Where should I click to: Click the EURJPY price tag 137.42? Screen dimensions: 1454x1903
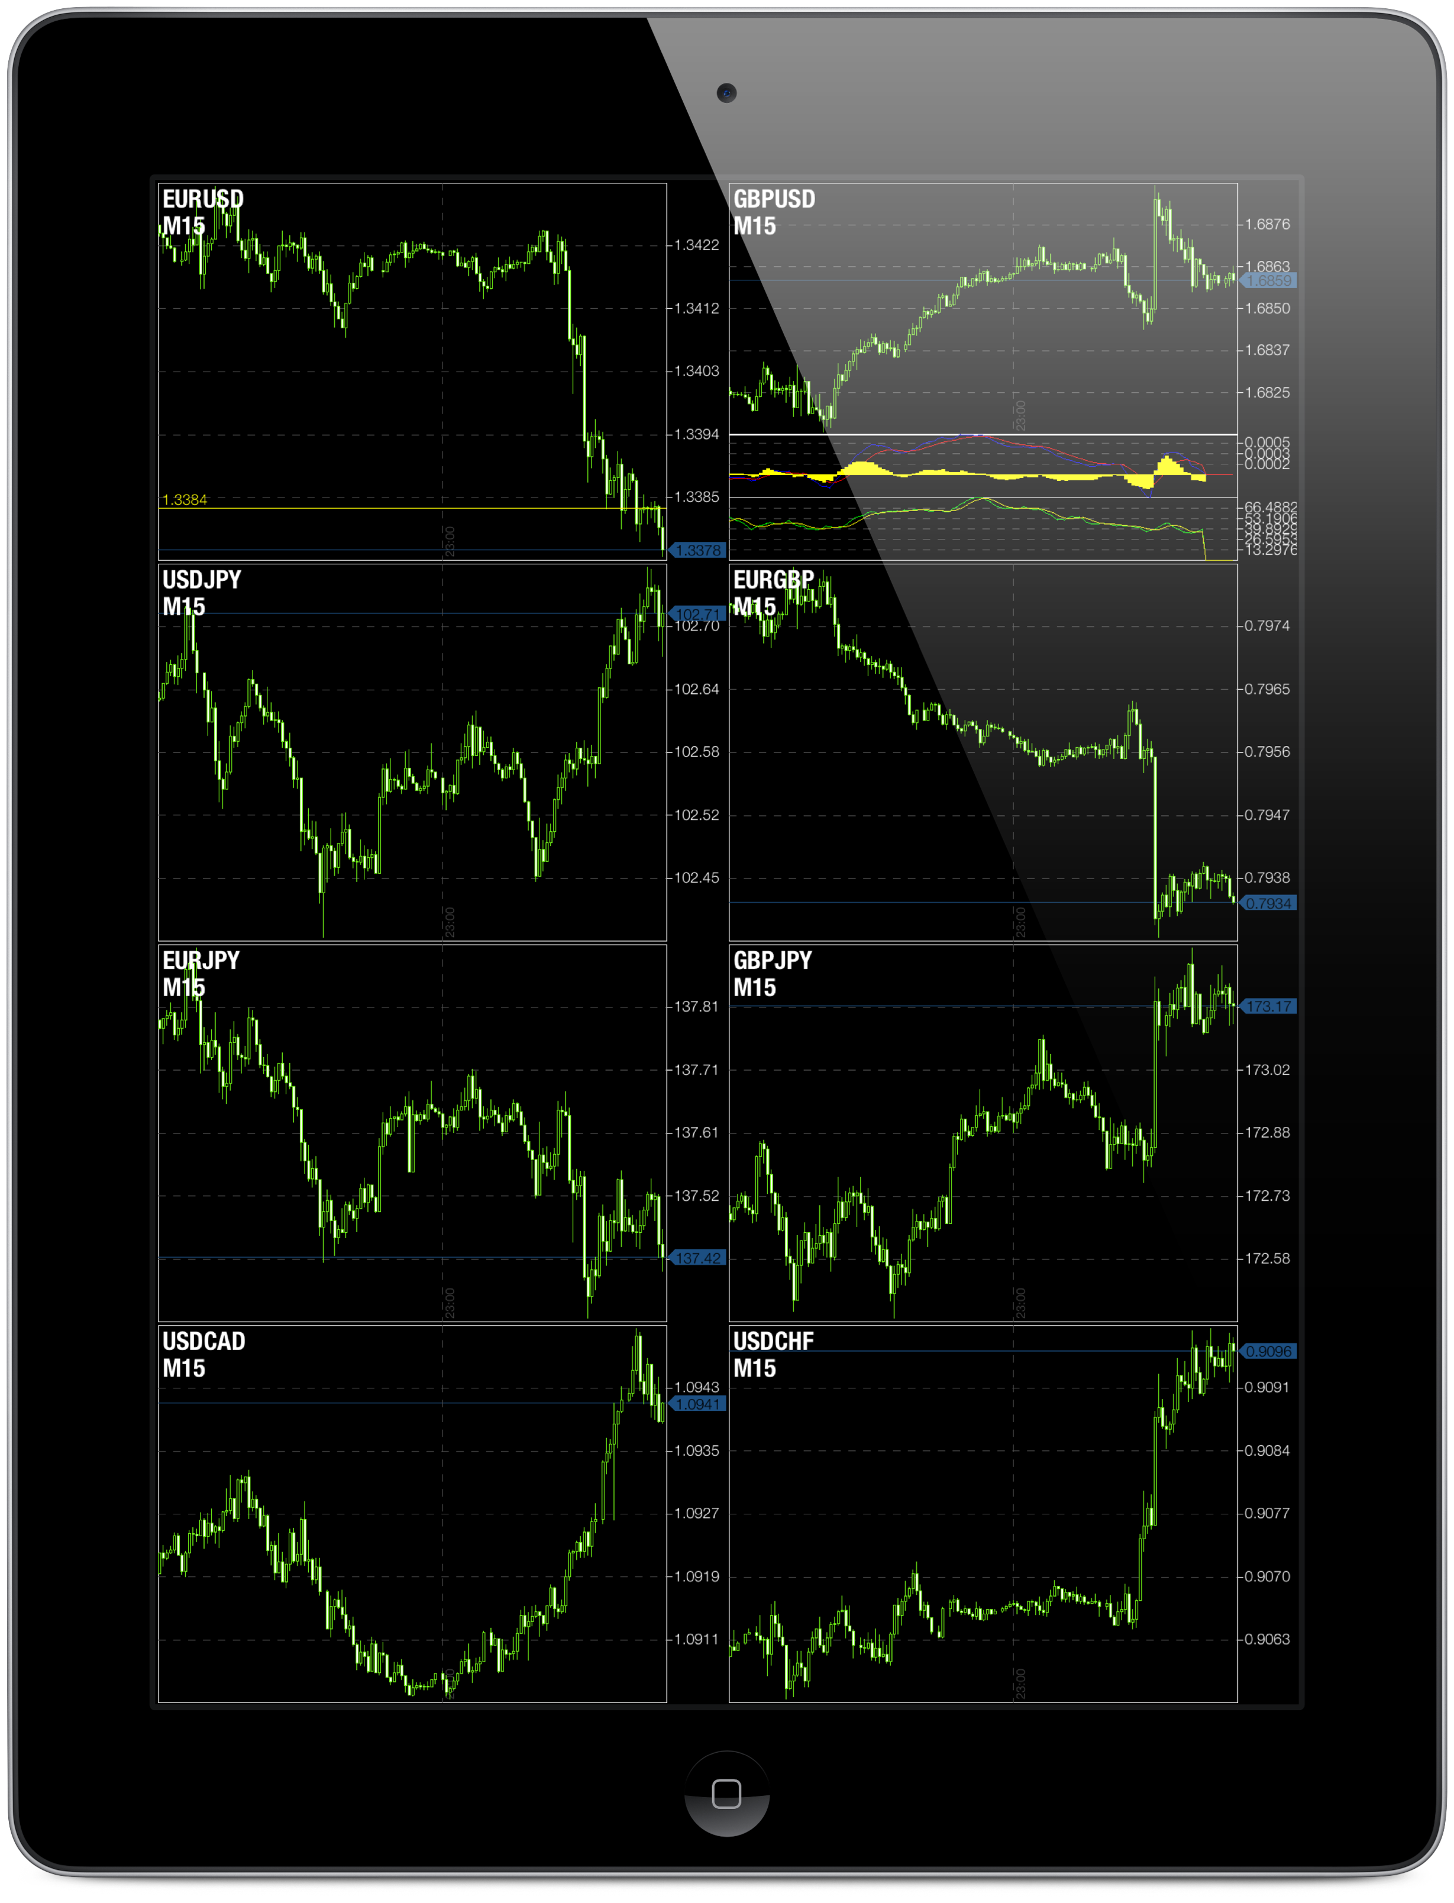(x=697, y=1258)
